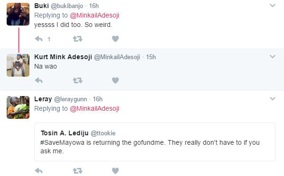The height and width of the screenshot is (176, 284).
Task: Open Leray's profile picture
Action: click(18, 107)
